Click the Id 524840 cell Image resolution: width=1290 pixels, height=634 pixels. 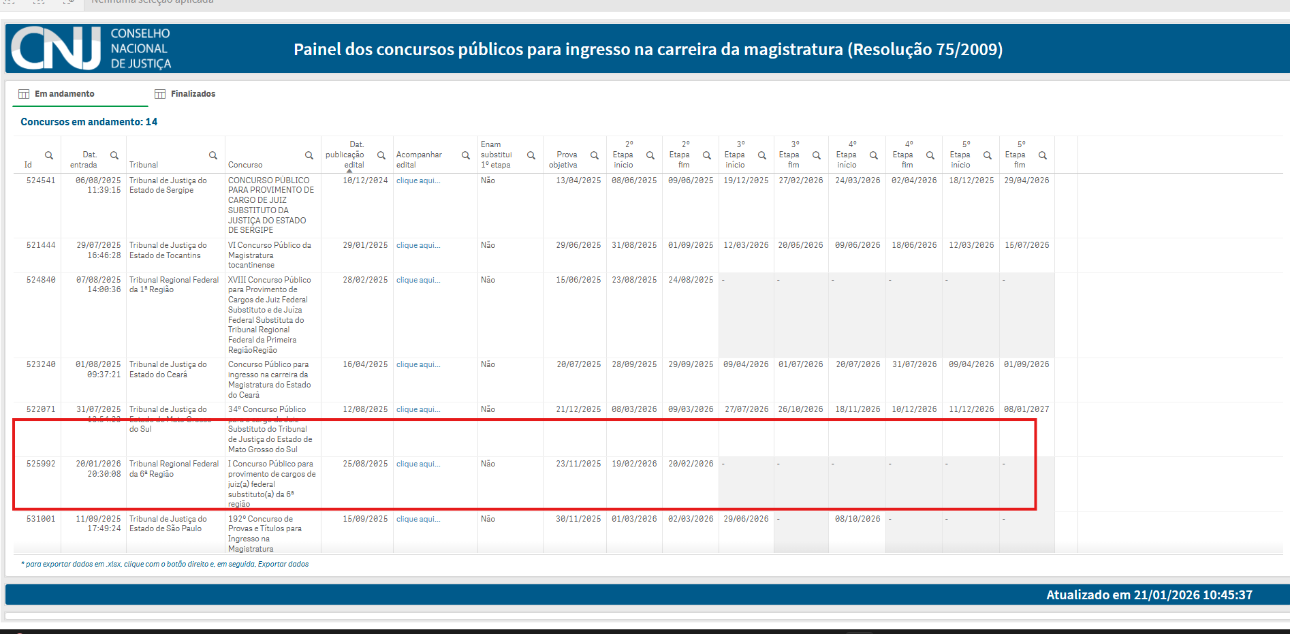[41, 280]
